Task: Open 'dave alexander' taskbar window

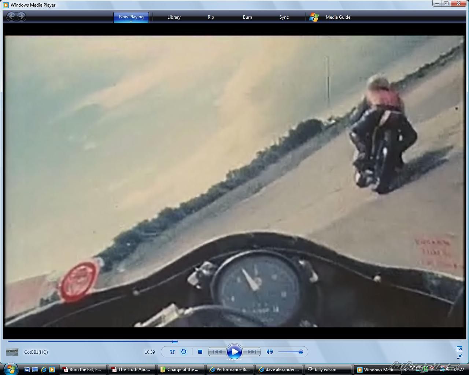Action: [279, 370]
